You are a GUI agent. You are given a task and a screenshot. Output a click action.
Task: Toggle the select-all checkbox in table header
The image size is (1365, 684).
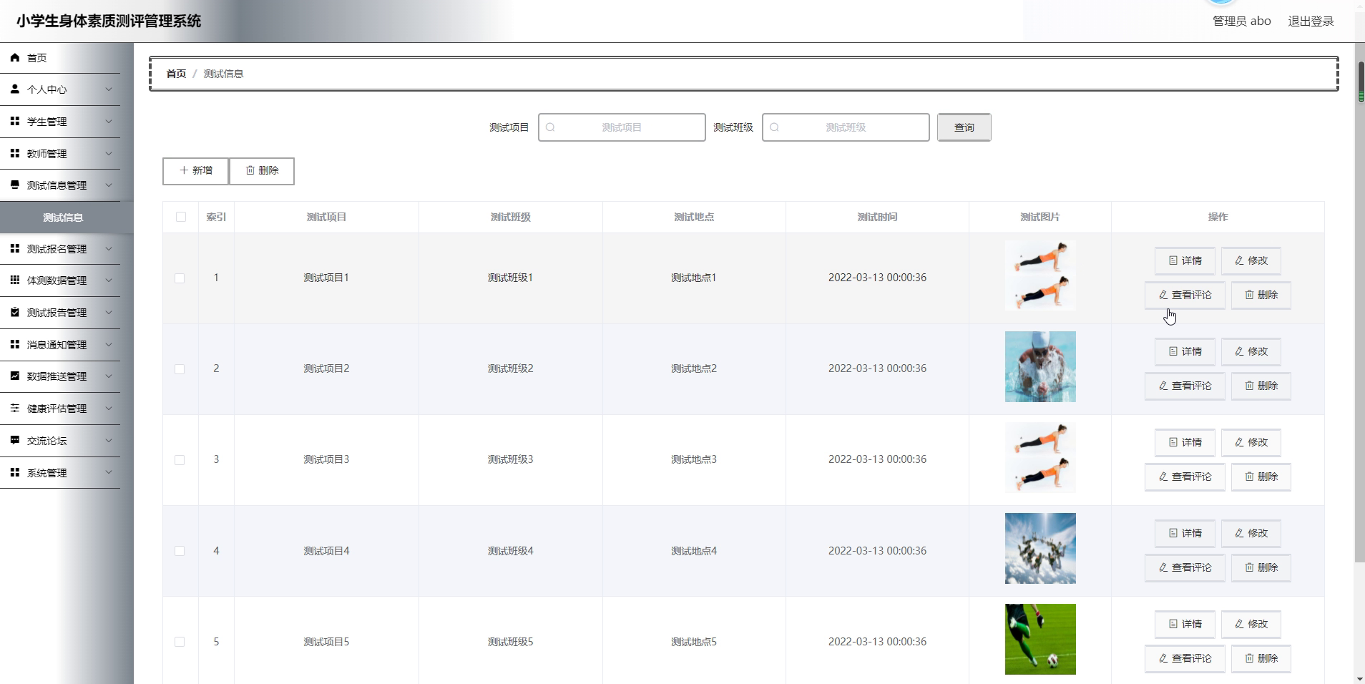180,217
